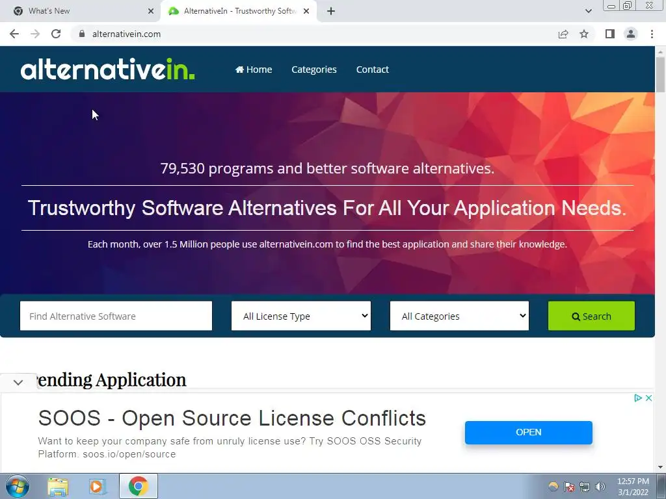Click the browser forward arrow
Screen dimensions: 666x499
(35, 34)
